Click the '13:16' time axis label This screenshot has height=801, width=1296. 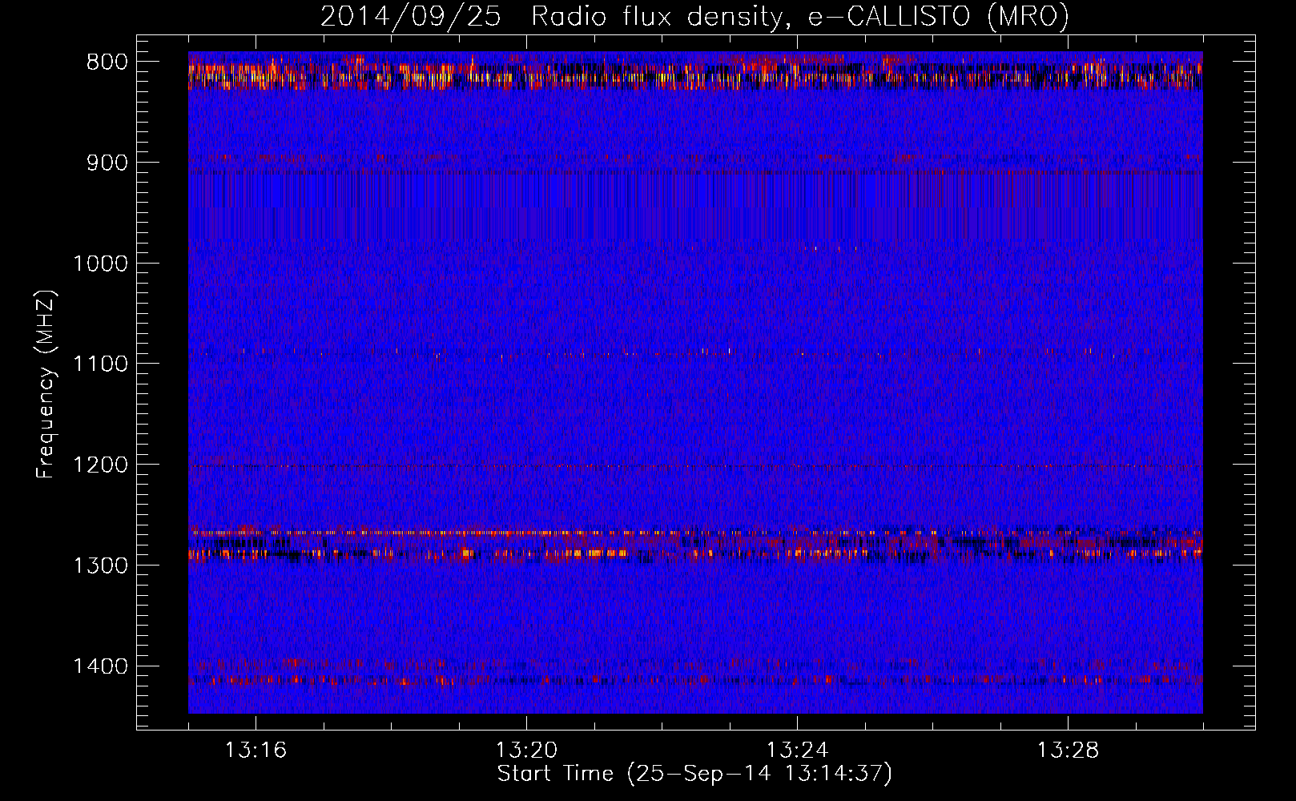click(x=256, y=751)
